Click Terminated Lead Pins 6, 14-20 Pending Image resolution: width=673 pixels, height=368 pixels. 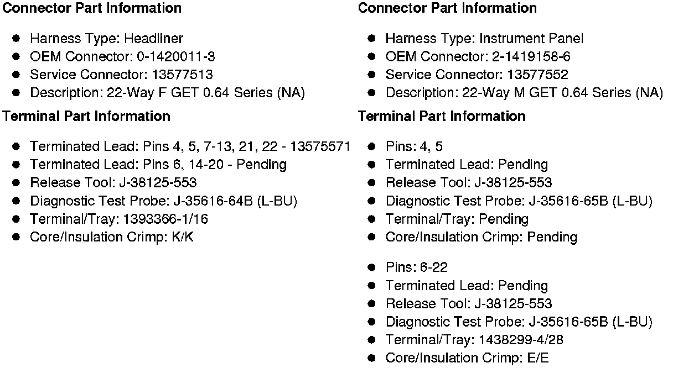(158, 165)
